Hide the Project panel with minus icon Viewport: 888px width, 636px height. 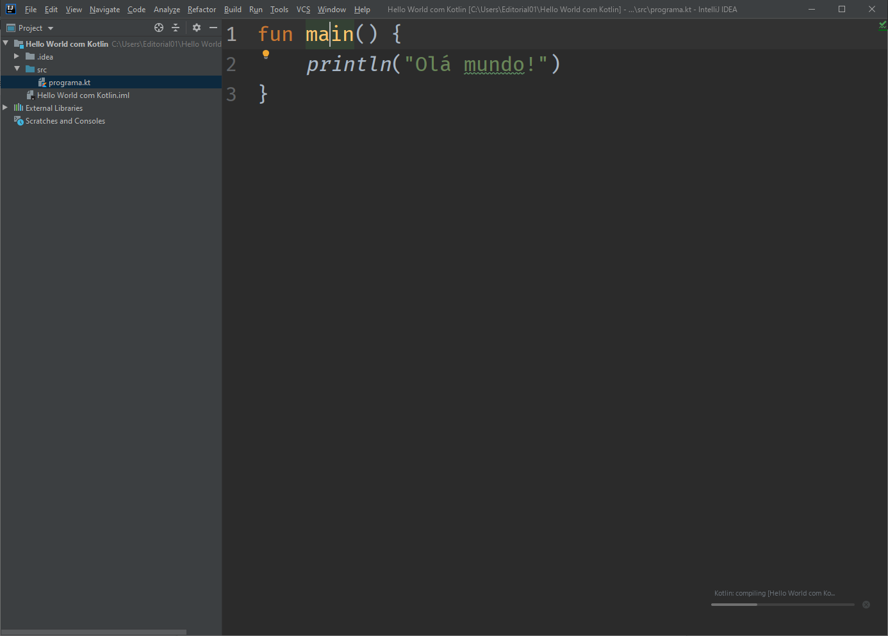point(213,28)
